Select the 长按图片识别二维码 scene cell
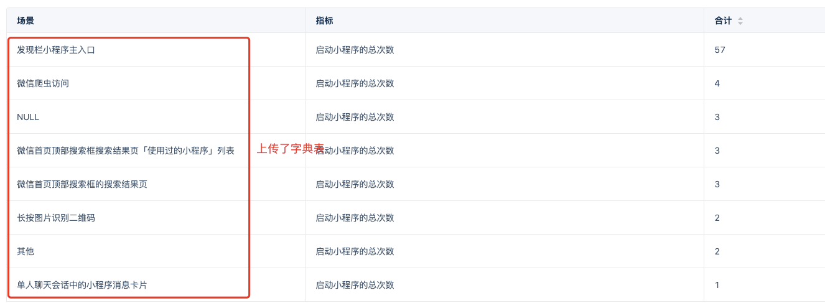 pos(56,218)
